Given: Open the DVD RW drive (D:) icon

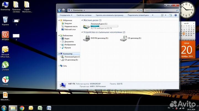Looking at the screenshot, I should coord(87,38).
